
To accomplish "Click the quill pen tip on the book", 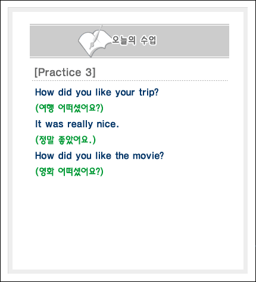I will [x=91, y=47].
